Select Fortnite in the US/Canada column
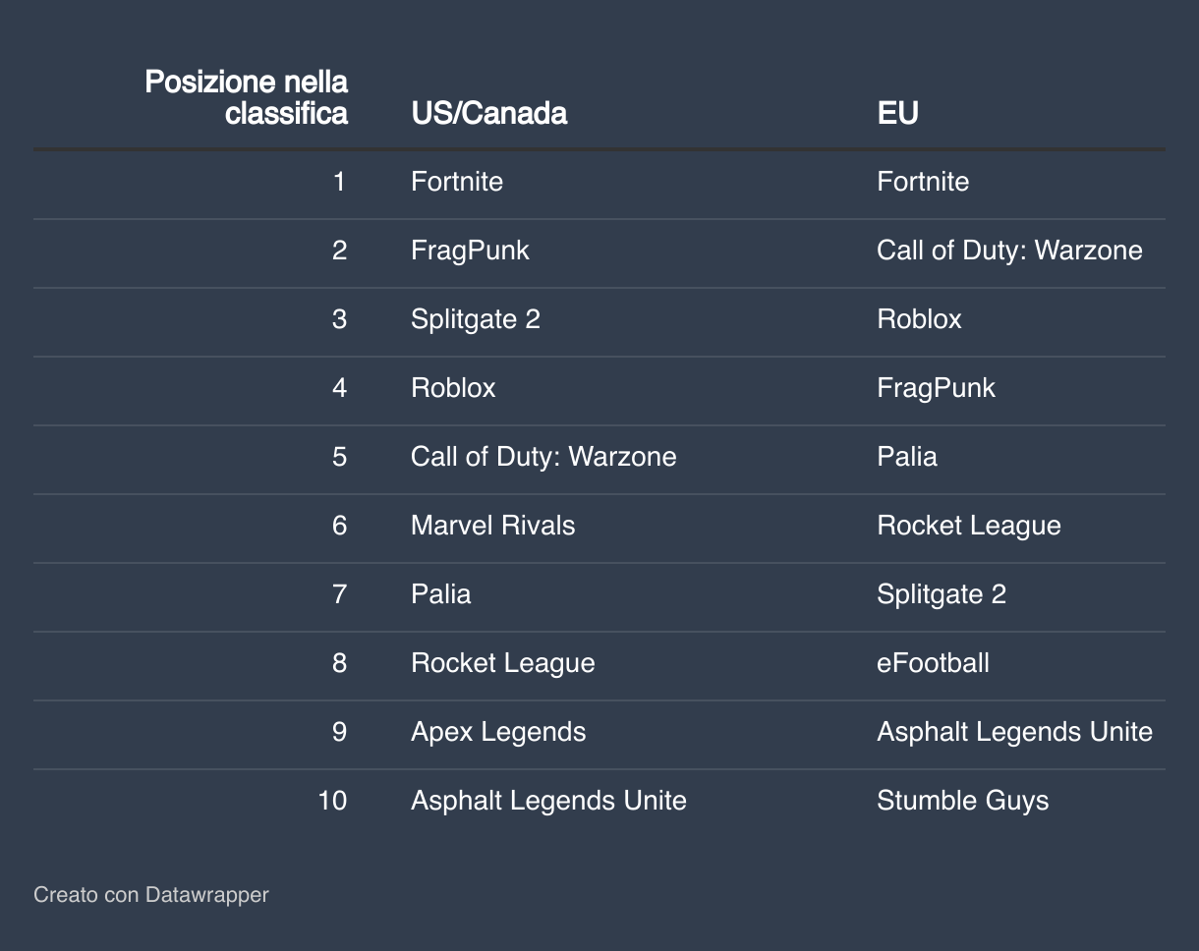The height and width of the screenshot is (951, 1199). pos(457,182)
